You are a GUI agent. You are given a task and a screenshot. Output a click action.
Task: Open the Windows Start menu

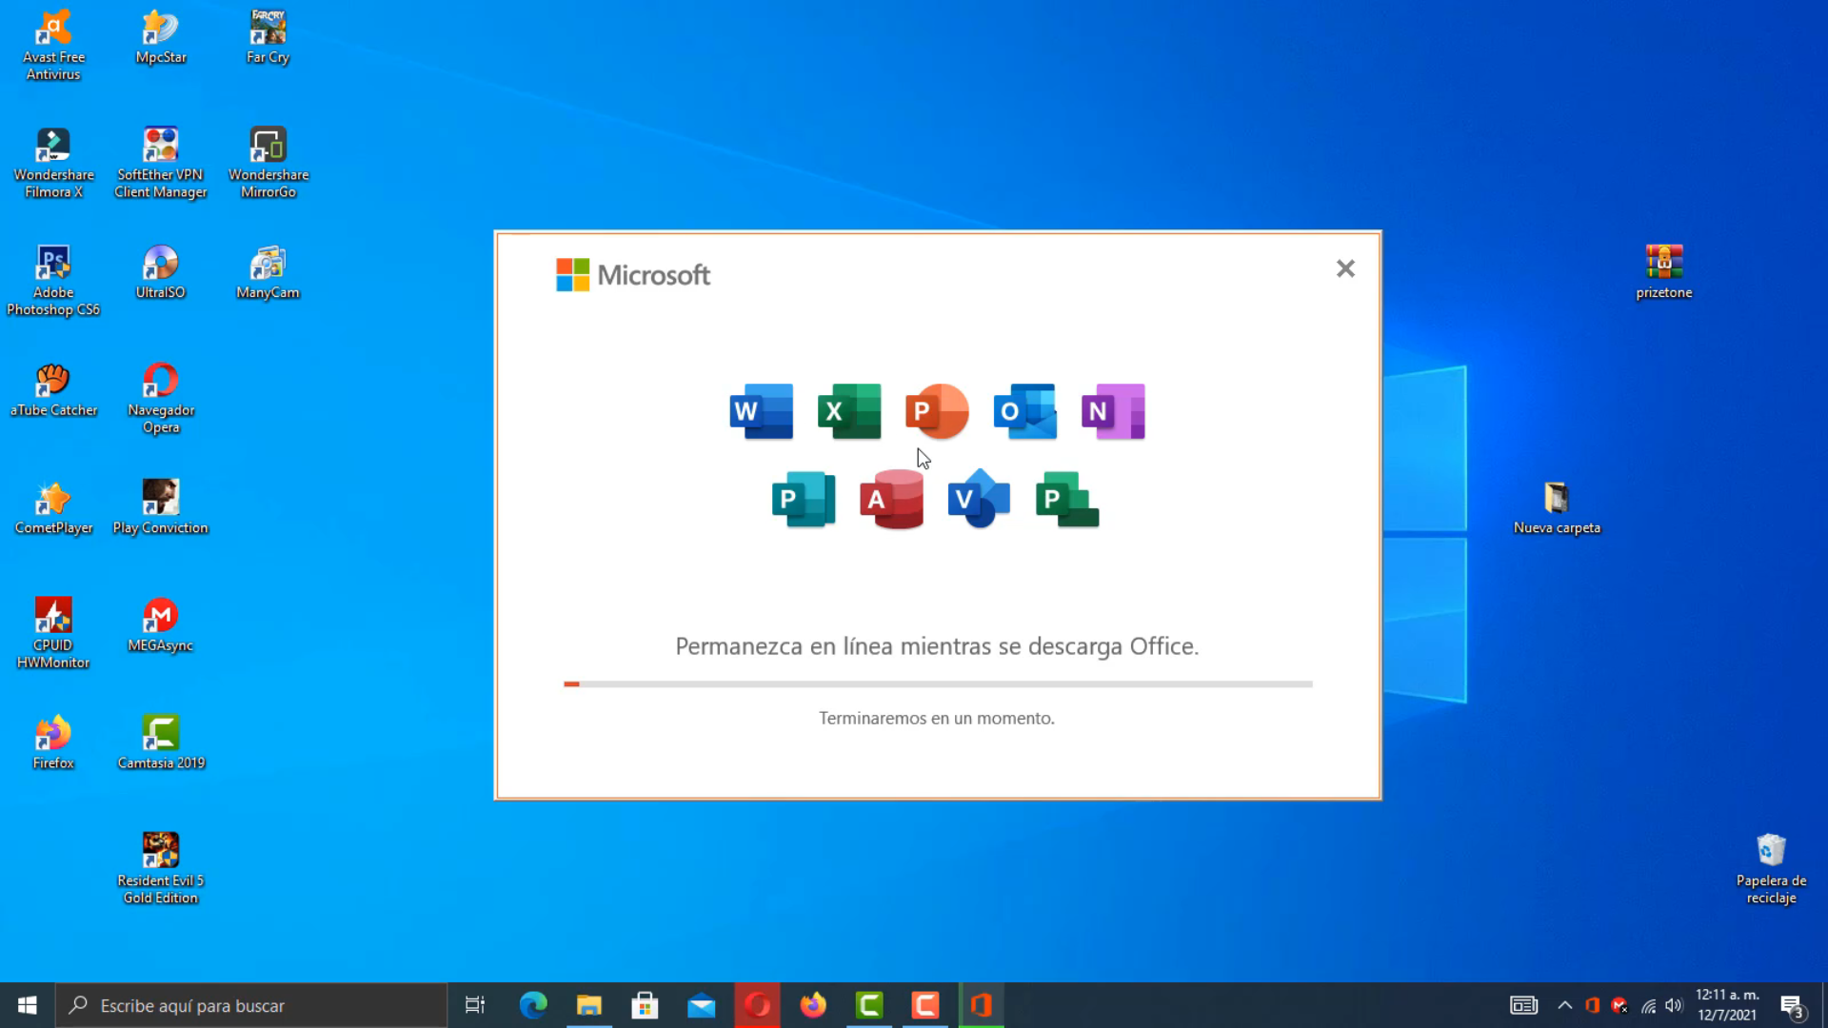pyautogui.click(x=28, y=1005)
